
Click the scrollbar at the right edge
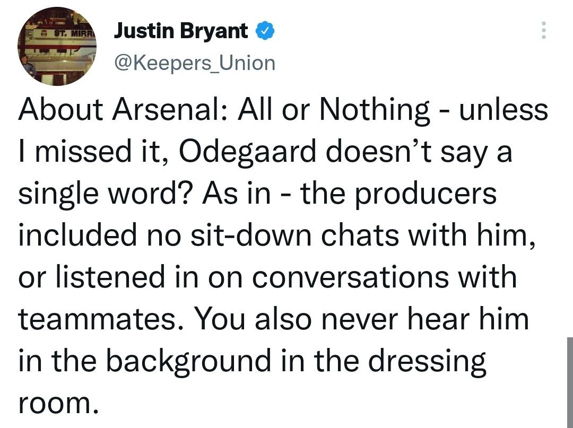click(569, 382)
